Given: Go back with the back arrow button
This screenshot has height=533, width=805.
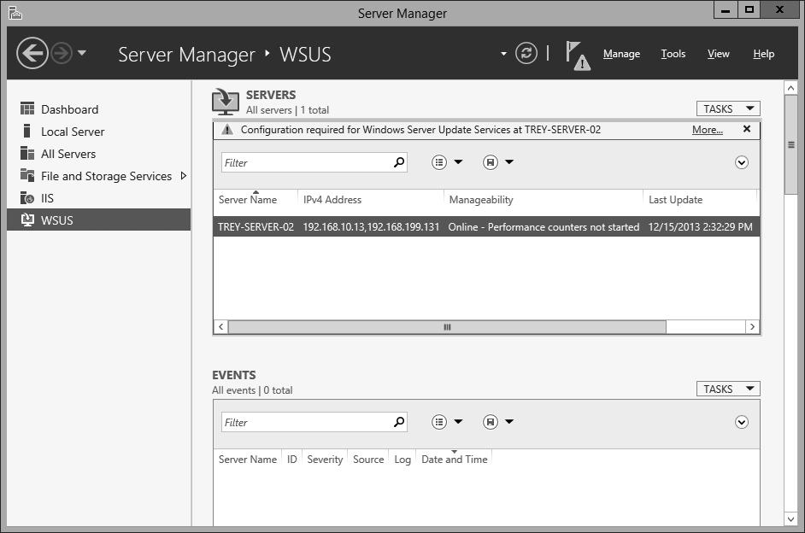Looking at the screenshot, I should (x=32, y=53).
